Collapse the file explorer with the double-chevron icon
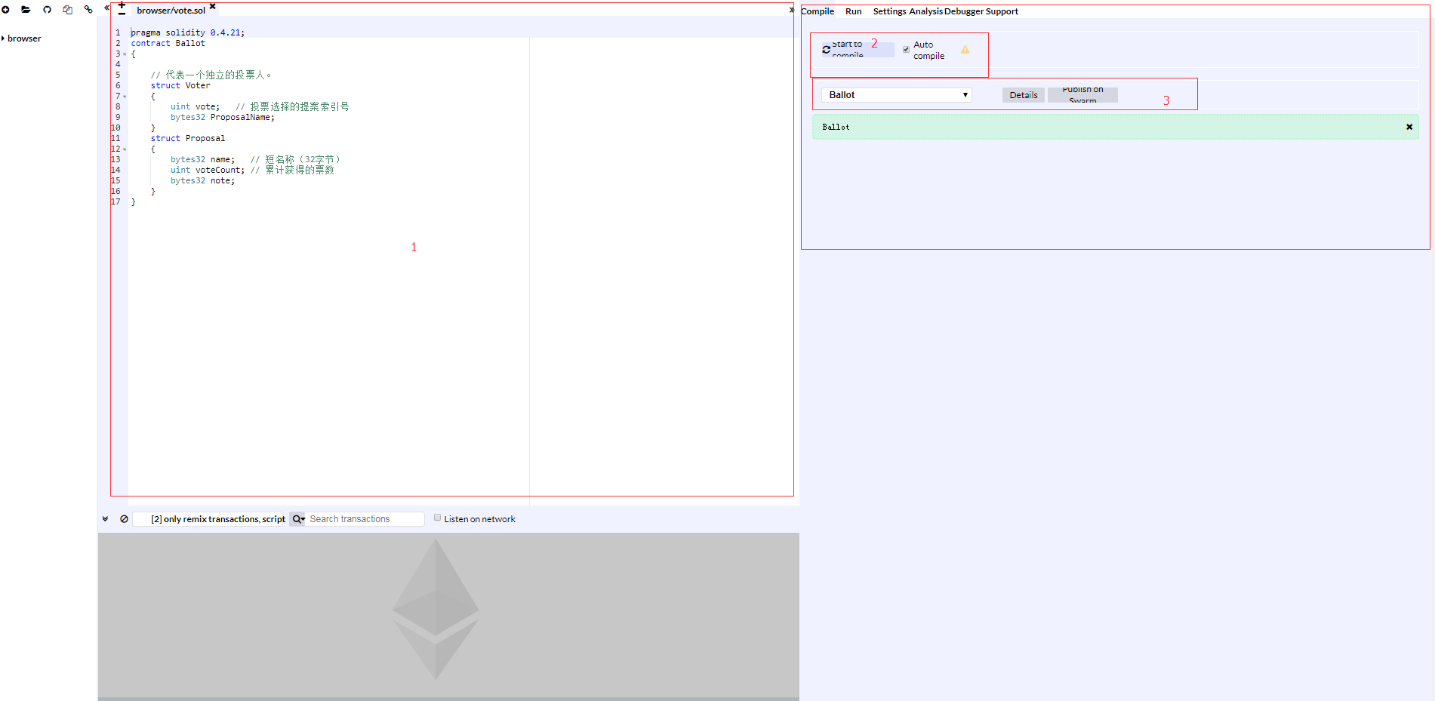The width and height of the screenshot is (1435, 701). click(106, 8)
